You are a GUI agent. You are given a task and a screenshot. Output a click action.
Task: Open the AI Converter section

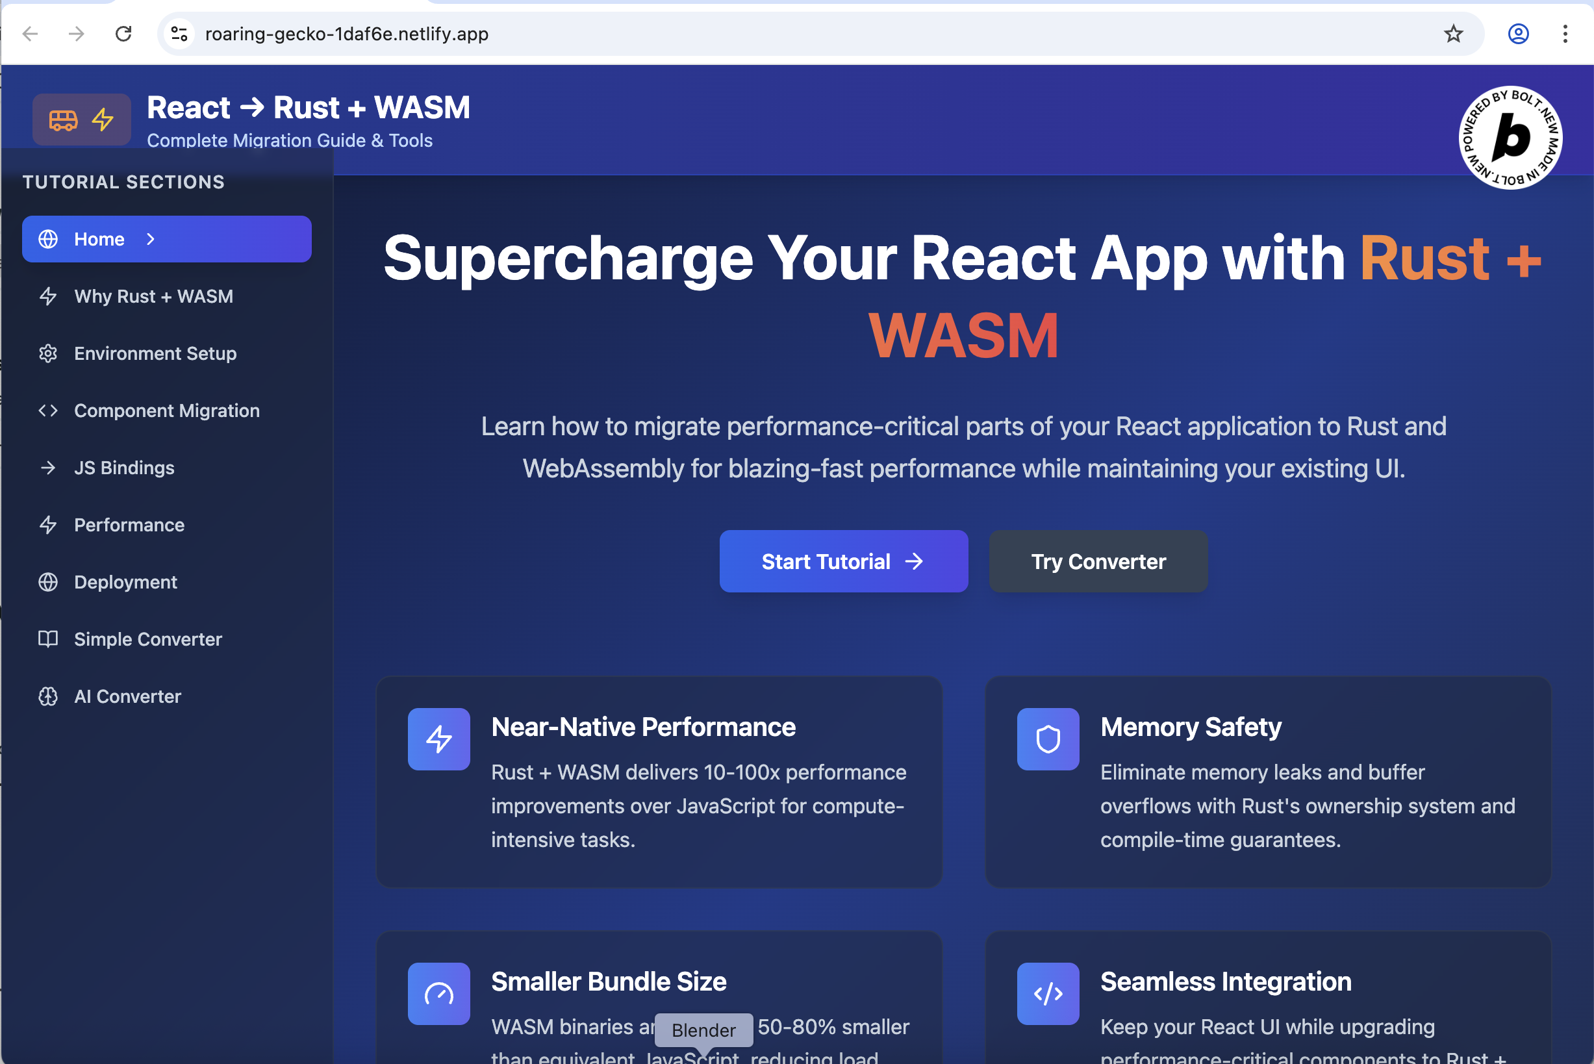(x=127, y=696)
